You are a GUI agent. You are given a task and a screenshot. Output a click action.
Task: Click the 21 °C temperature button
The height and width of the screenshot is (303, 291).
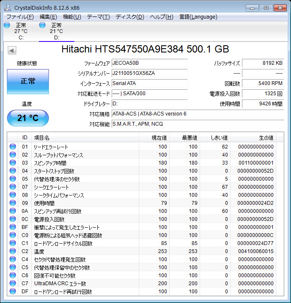(28, 118)
